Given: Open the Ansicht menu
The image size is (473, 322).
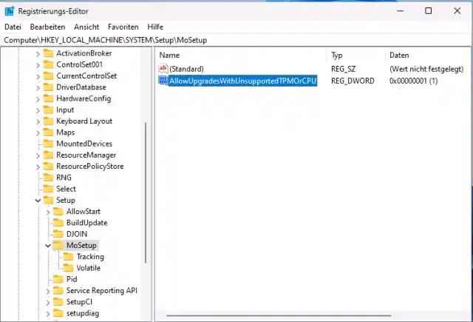Looking at the screenshot, I should click(86, 27).
